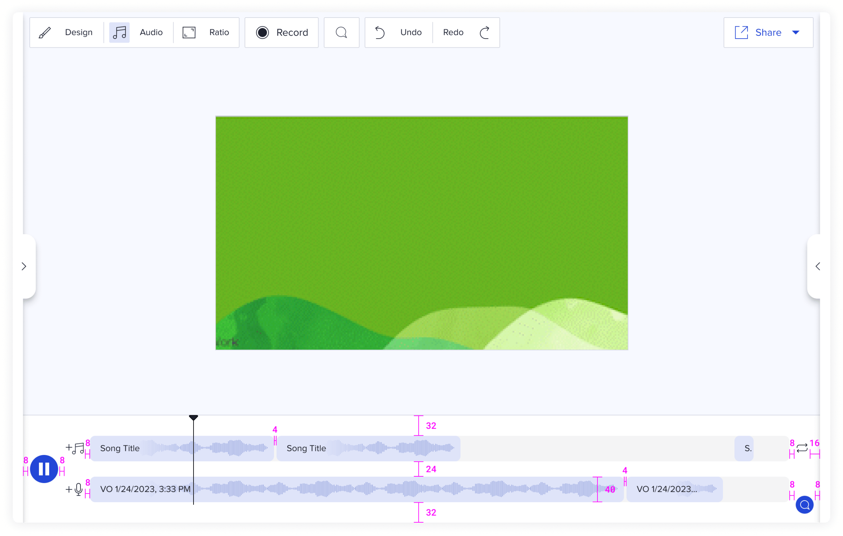Select the VO 1/24/2023, 3:33 PM clip
843x536 pixels.
[357, 489]
